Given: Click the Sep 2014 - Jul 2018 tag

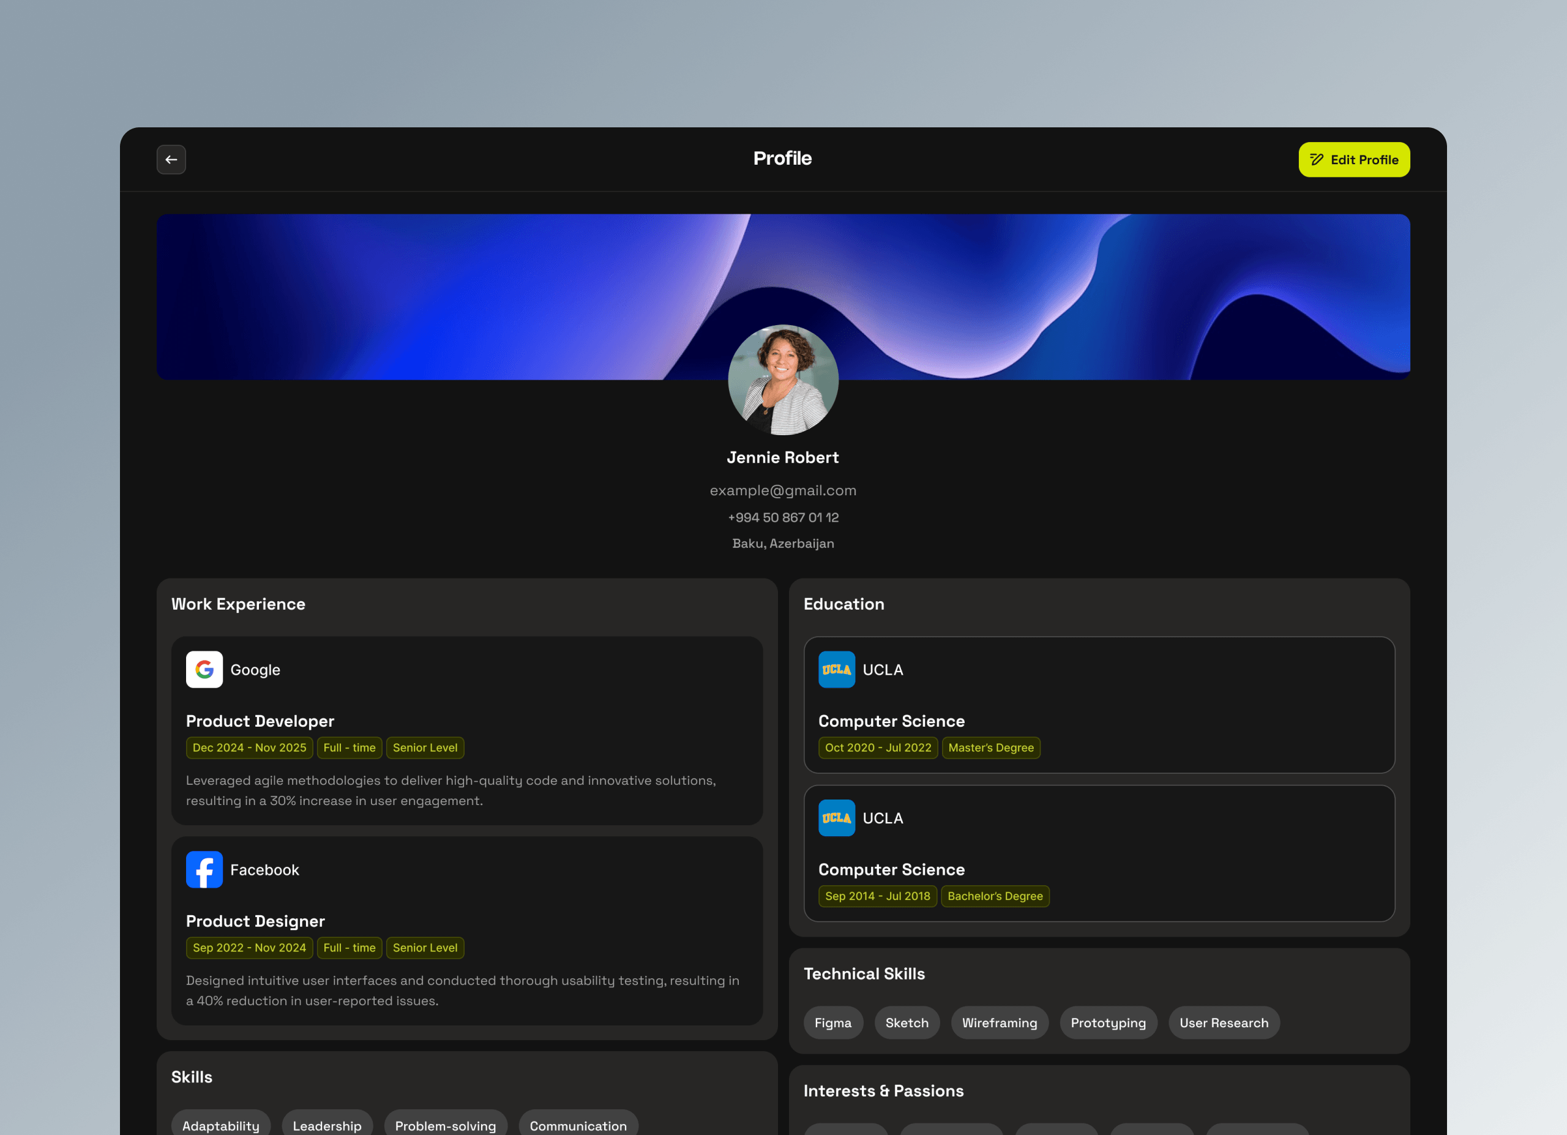Looking at the screenshot, I should [x=878, y=897].
